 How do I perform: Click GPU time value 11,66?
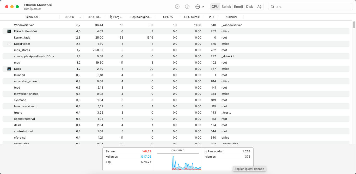198,25
